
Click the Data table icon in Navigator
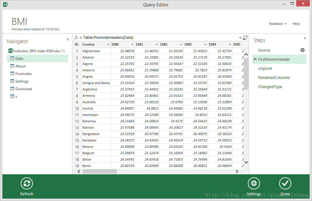click(12, 58)
